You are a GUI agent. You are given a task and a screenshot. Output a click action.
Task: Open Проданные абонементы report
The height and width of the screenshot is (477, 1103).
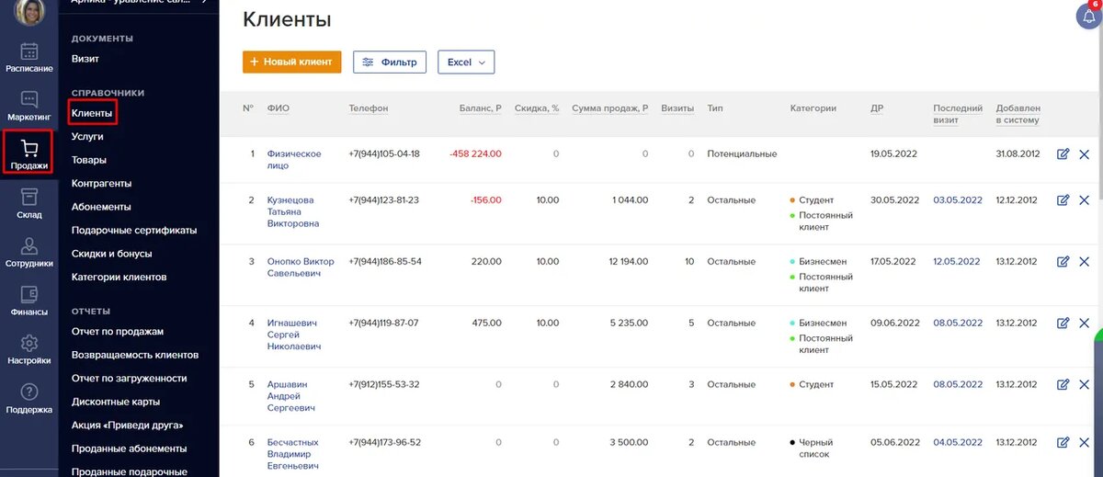tap(130, 449)
